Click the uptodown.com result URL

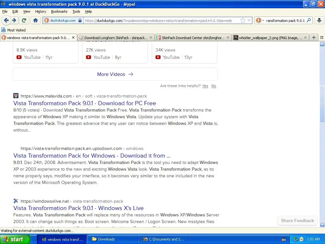(82, 149)
